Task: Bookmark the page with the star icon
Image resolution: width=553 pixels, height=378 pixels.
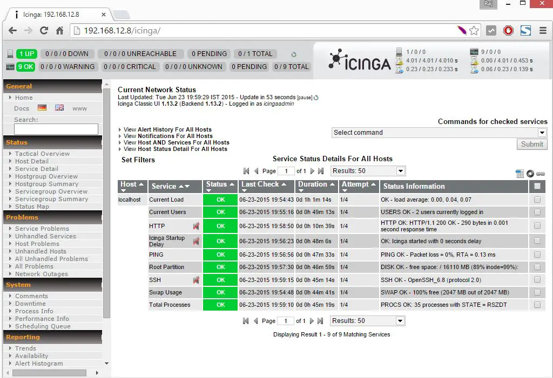Action: click(474, 31)
